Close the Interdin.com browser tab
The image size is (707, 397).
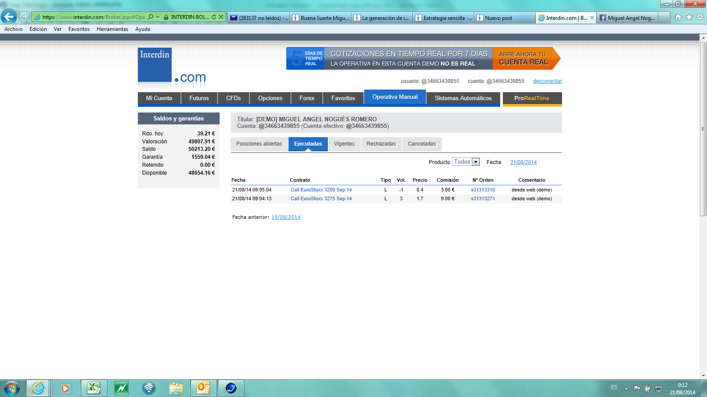(x=592, y=18)
